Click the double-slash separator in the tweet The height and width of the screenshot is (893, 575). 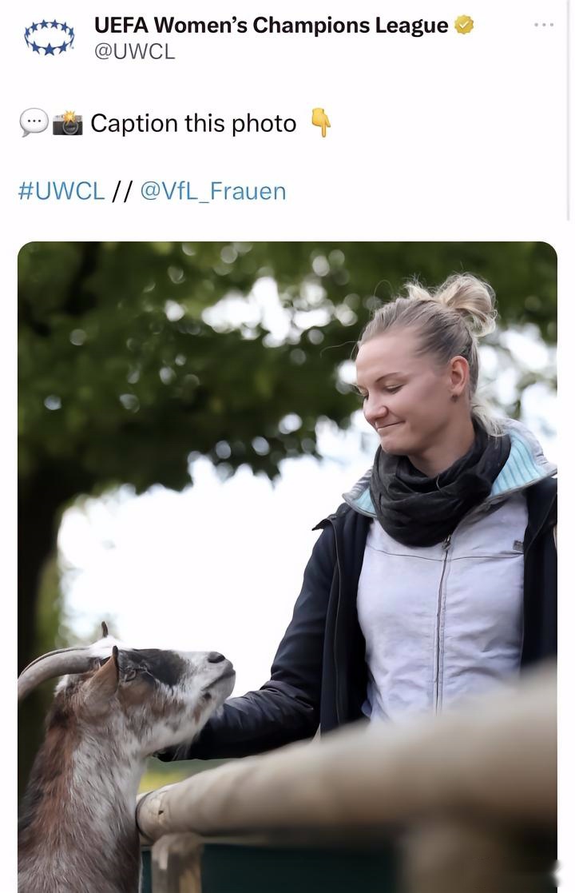pos(121,191)
